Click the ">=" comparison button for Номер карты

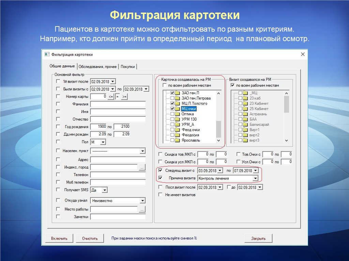(x=124, y=97)
